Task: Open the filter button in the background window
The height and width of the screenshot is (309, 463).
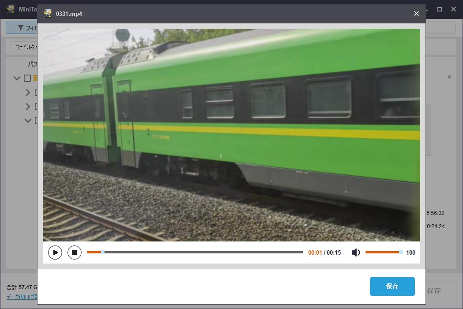Action: 22,28
